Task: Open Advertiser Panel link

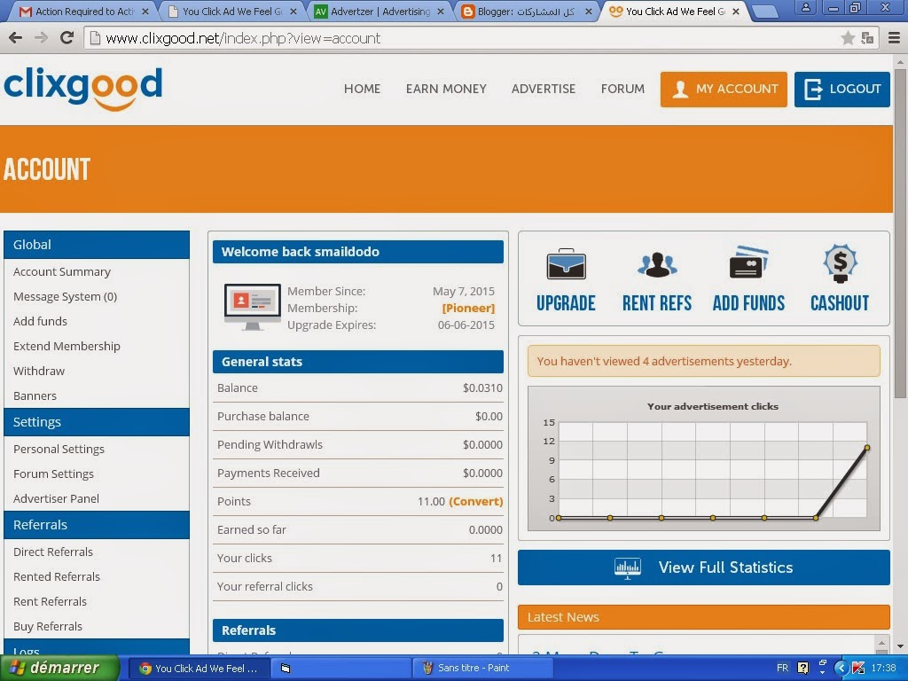Action: pyautogui.click(x=56, y=498)
